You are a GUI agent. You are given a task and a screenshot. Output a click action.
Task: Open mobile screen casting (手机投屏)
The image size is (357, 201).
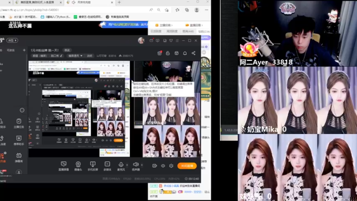coord(93,166)
